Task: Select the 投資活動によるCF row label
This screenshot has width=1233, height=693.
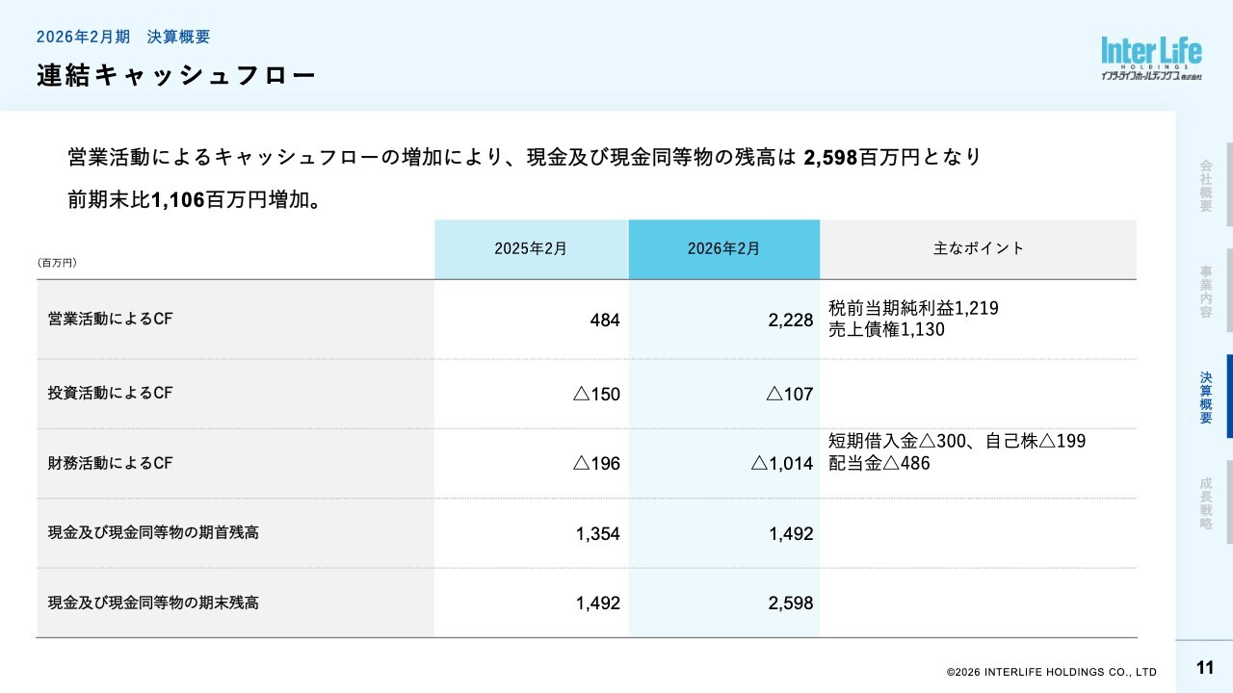Action: (x=110, y=393)
